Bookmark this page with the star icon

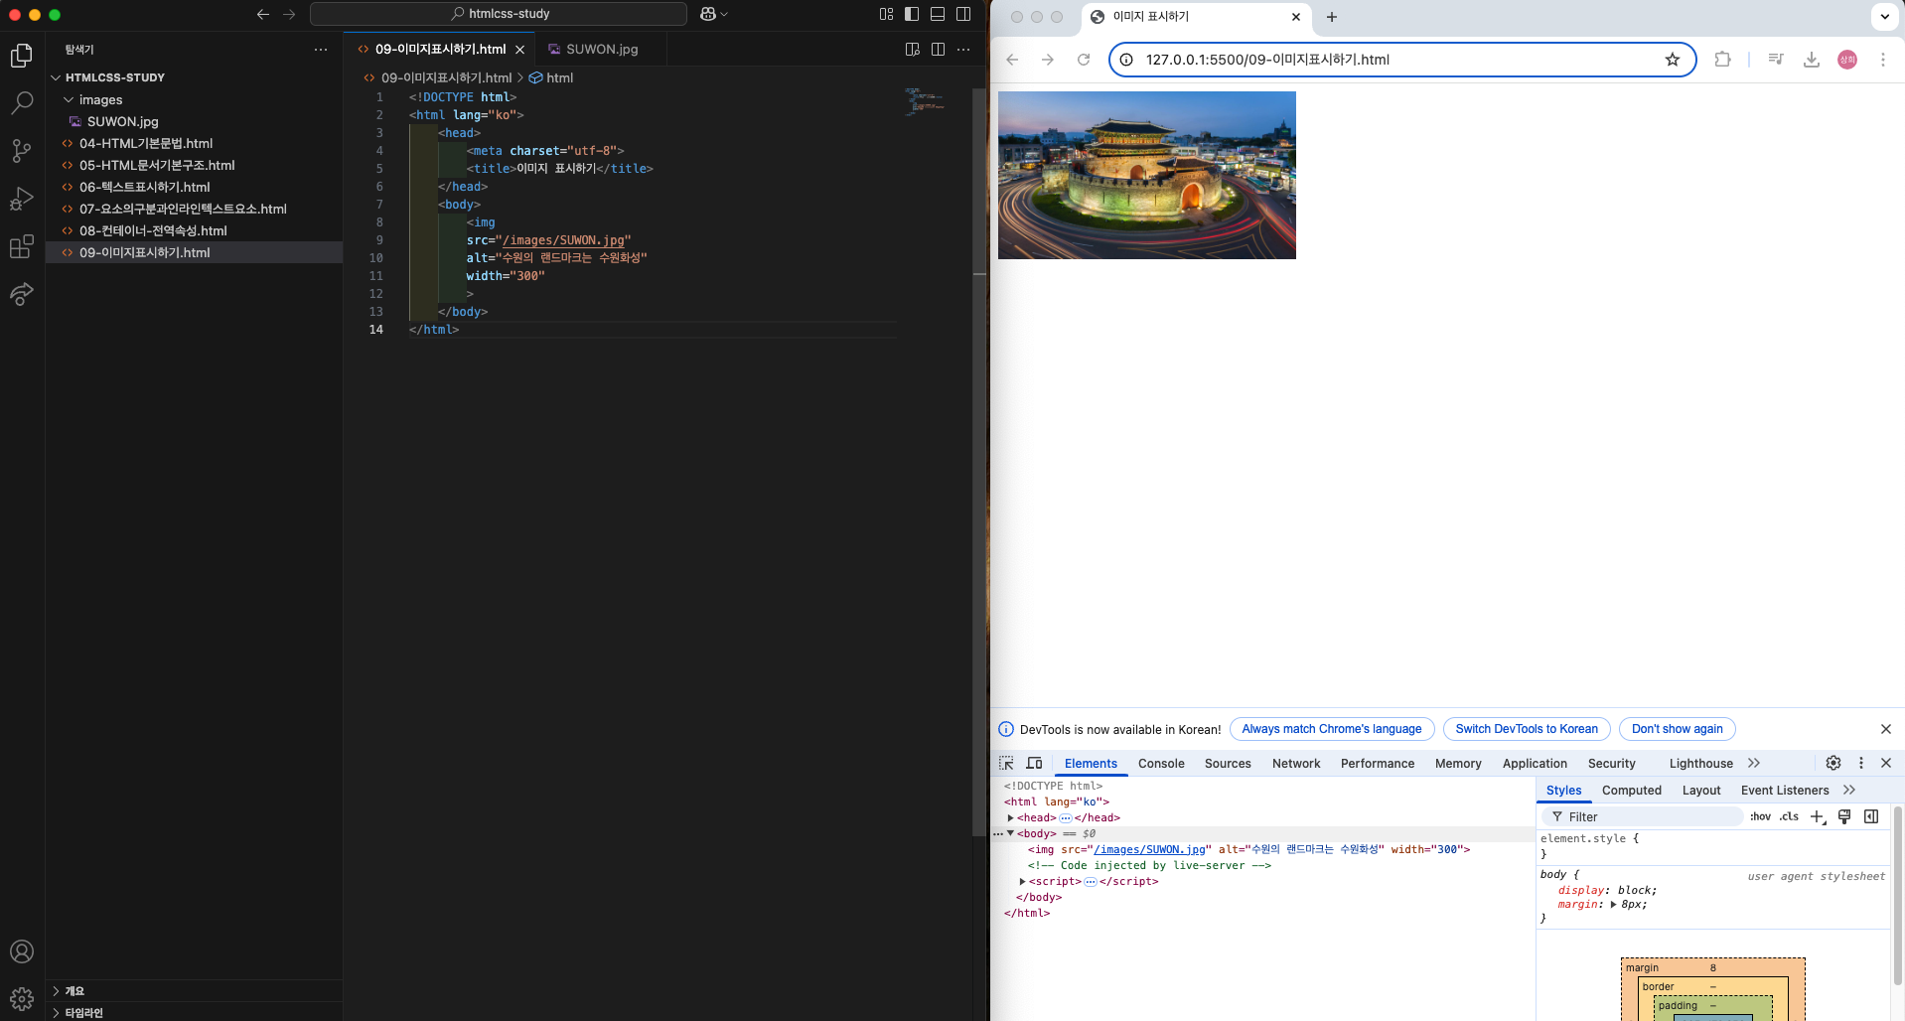(1673, 60)
